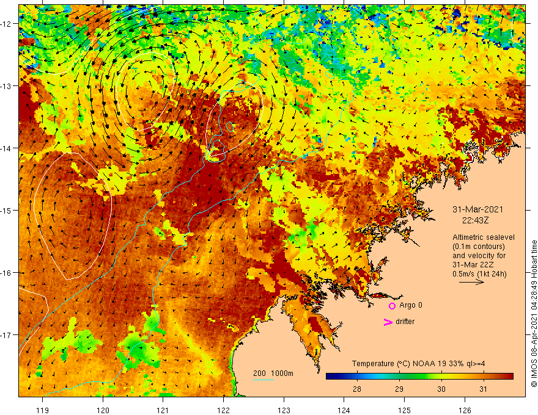This screenshot has height=415, width=538.
Task: Click the temperature color bar legend
Action: pos(419,377)
